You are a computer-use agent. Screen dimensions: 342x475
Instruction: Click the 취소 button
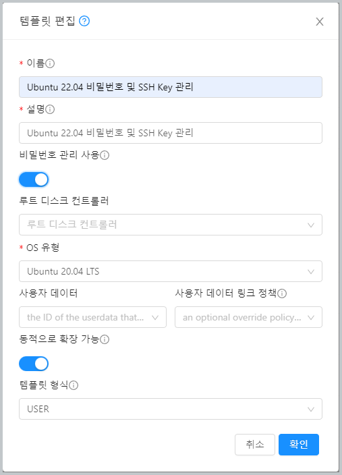pos(255,445)
